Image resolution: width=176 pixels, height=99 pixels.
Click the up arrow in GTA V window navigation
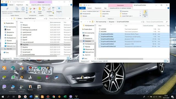coord(12,18)
